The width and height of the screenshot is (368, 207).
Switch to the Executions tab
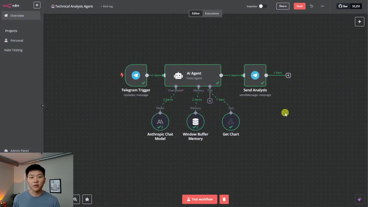point(212,13)
